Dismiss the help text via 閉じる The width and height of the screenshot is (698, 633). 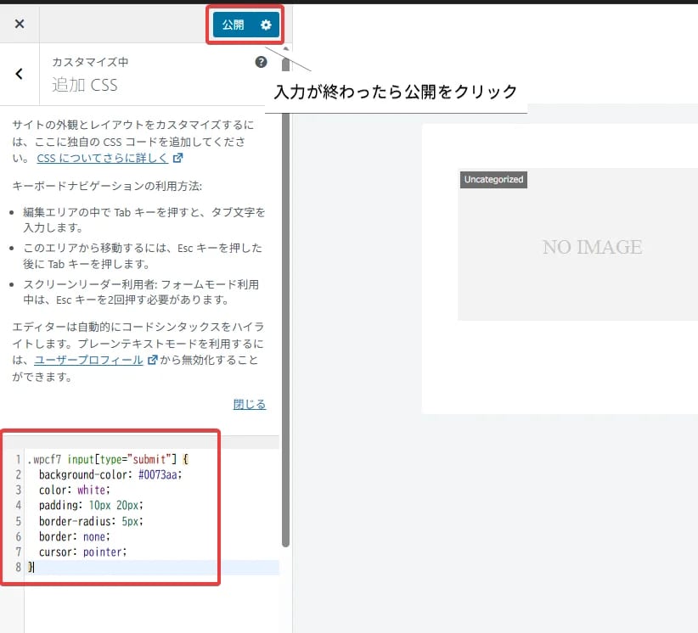click(x=248, y=403)
